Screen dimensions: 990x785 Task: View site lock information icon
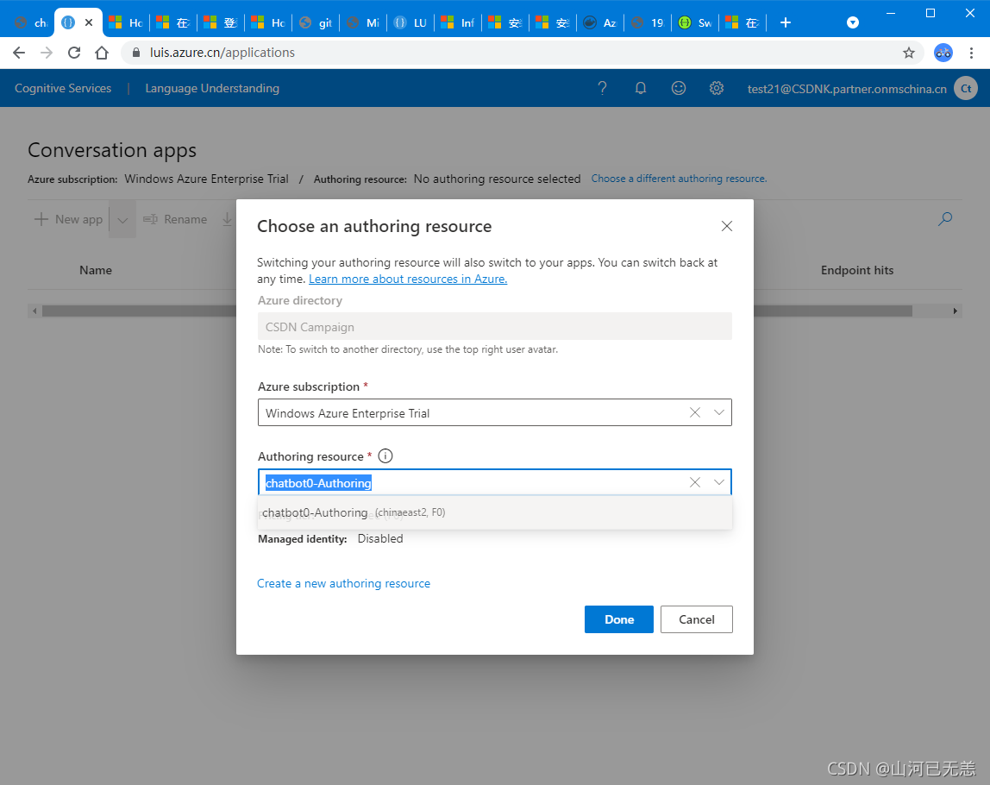coord(135,53)
